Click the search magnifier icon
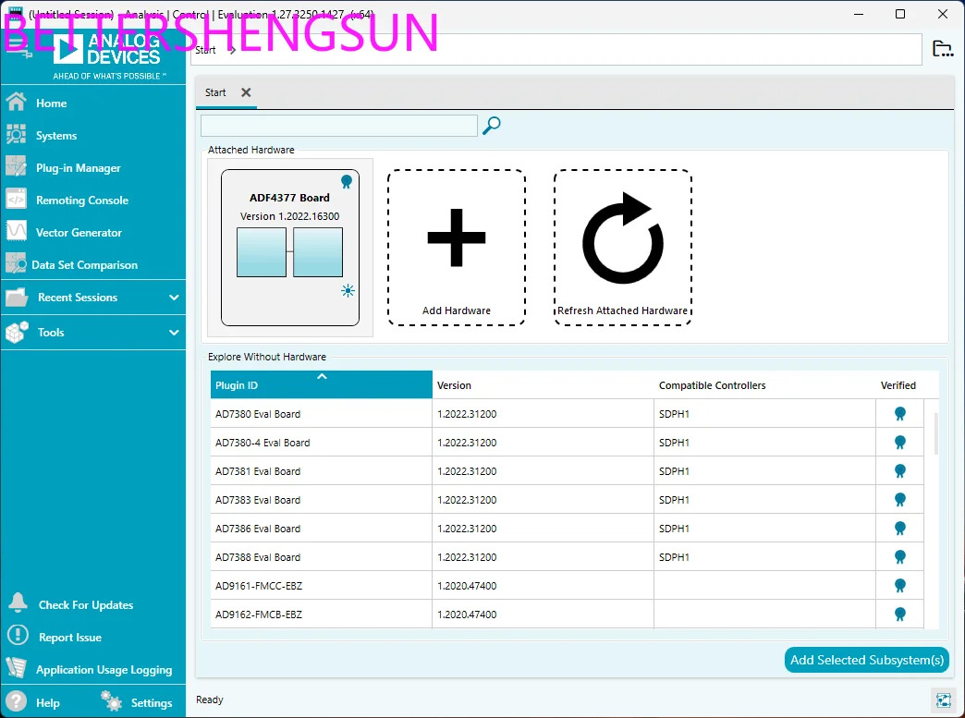 point(491,126)
